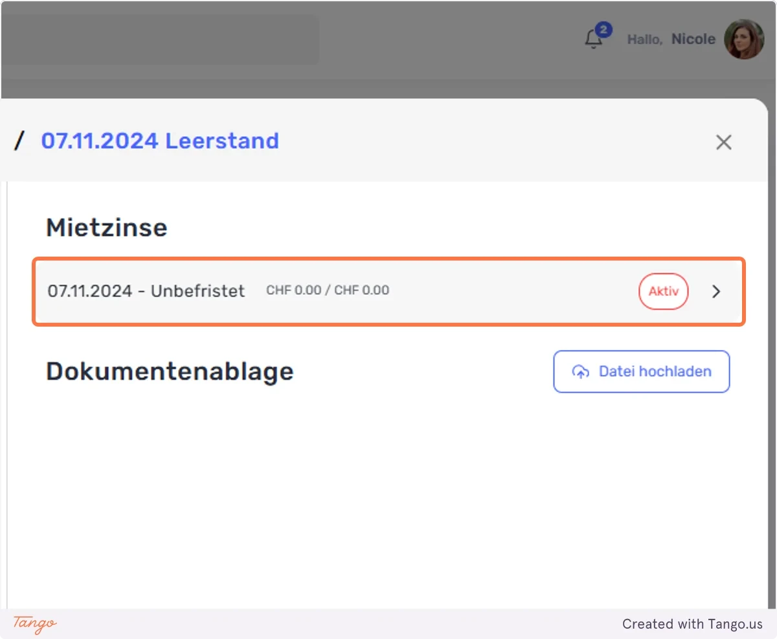Click the search field in the top bar
The width and height of the screenshot is (777, 639).
(x=159, y=40)
